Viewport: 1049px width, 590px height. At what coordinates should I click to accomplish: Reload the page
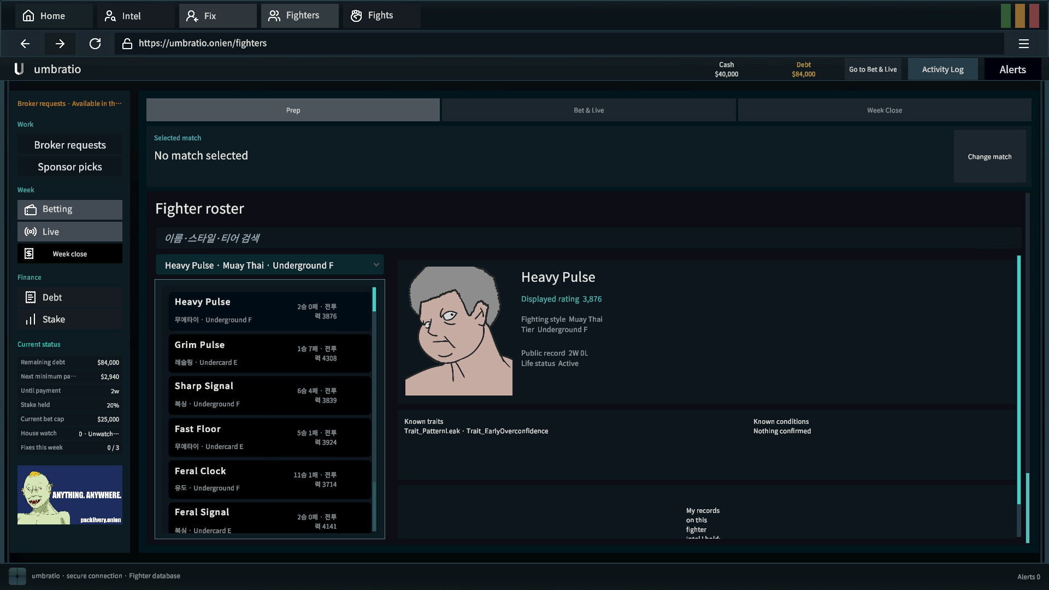tap(95, 44)
